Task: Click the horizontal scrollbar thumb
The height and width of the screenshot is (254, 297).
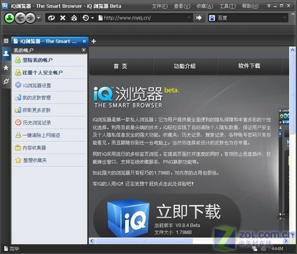Action: (x=144, y=241)
